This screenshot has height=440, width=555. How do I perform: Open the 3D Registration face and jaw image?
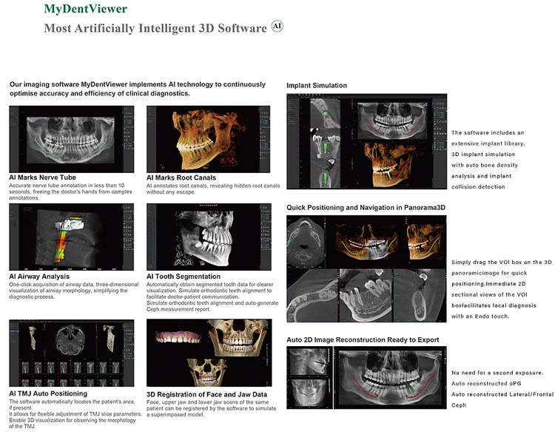pyautogui.click(x=209, y=353)
